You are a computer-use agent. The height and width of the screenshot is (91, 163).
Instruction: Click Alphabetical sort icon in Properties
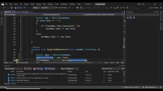click(131, 18)
